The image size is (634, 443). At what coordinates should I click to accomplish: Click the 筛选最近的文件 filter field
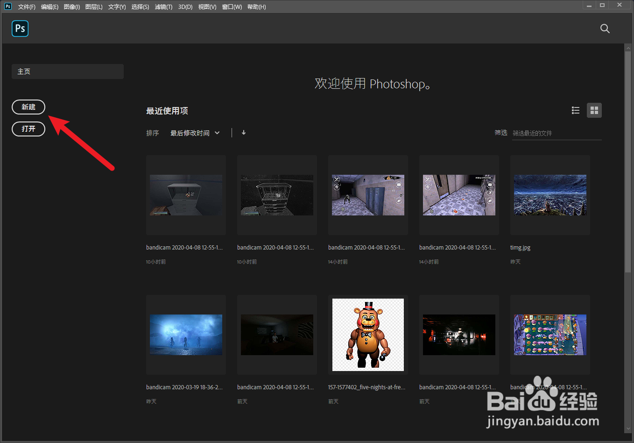(557, 133)
